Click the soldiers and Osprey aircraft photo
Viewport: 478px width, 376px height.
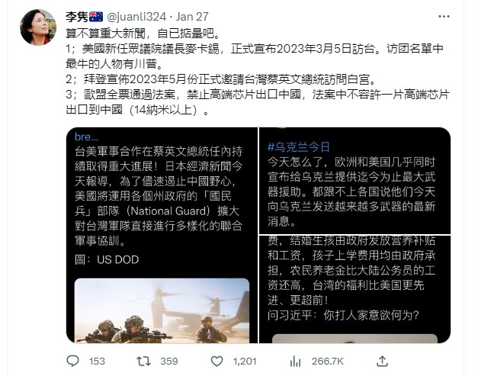click(x=162, y=310)
